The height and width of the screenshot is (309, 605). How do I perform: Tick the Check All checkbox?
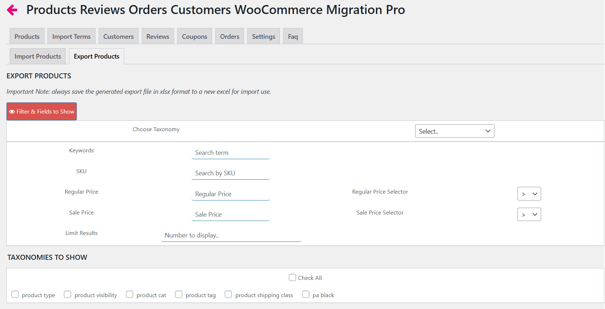[292, 277]
